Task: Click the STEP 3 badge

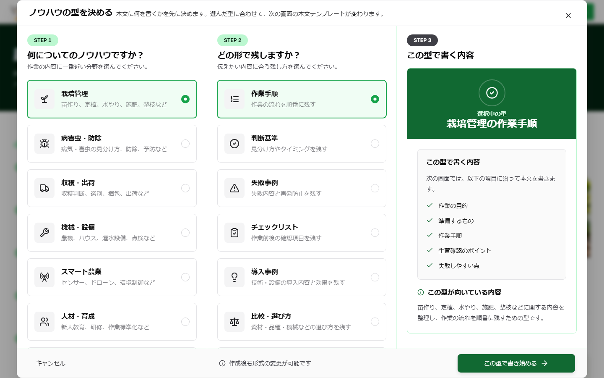Action: pos(422,40)
